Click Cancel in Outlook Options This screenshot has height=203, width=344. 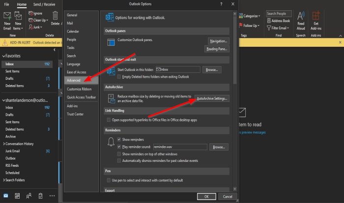pos(228,197)
